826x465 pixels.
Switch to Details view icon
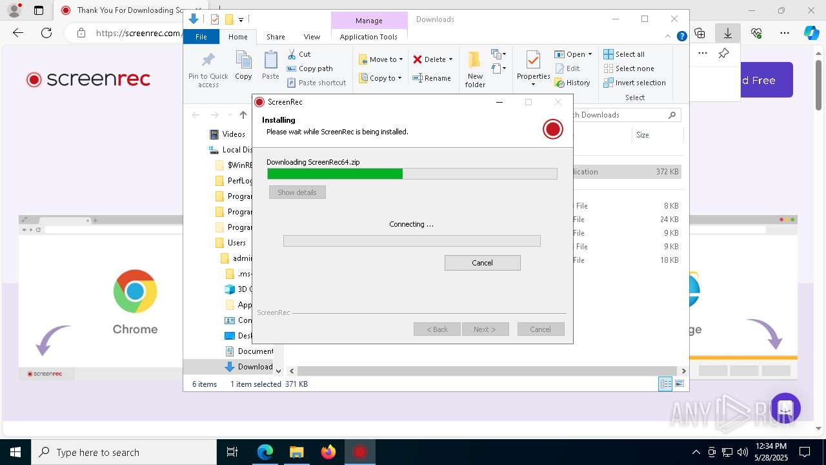(665, 384)
